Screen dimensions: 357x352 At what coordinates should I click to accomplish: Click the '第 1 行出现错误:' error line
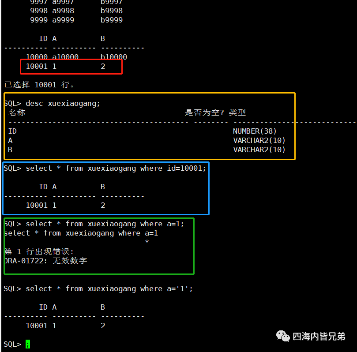click(39, 251)
